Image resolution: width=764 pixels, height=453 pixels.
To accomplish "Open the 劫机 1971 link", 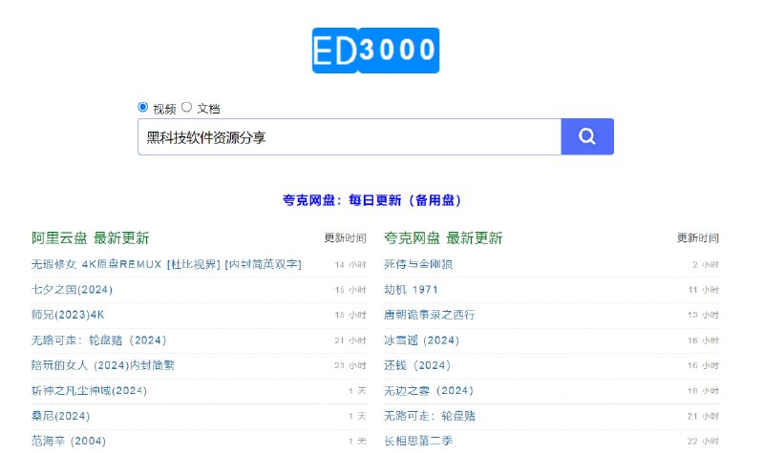I will (411, 289).
